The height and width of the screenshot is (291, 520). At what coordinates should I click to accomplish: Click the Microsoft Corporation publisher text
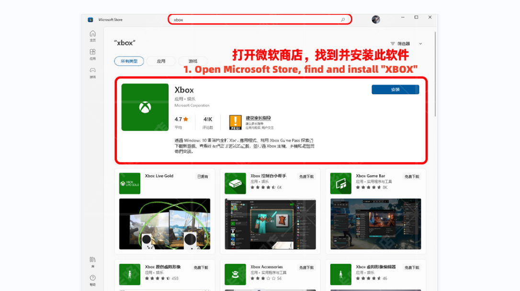coord(192,105)
